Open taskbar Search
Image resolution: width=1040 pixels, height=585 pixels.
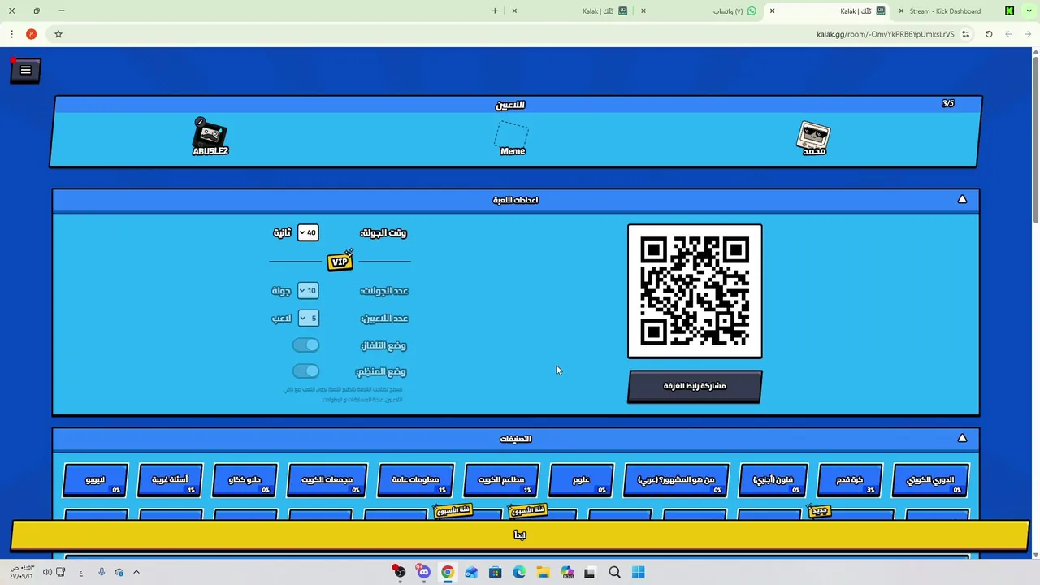[614, 573]
